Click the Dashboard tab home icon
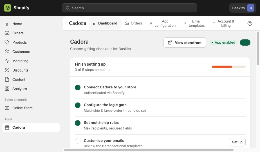 [x=94, y=24]
